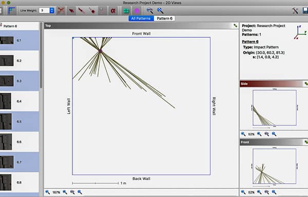Viewport: 308px width, 197px height.
Task: Click the Front view panel header
Action: coord(274,142)
